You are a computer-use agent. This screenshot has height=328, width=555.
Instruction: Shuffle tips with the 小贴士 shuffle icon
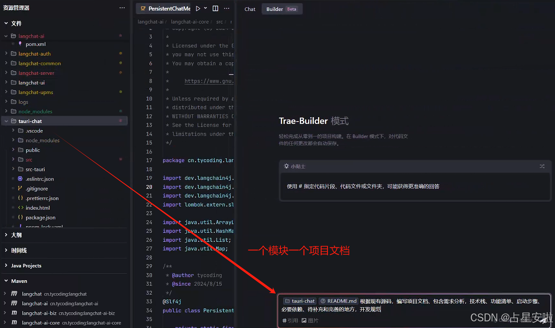(x=542, y=166)
